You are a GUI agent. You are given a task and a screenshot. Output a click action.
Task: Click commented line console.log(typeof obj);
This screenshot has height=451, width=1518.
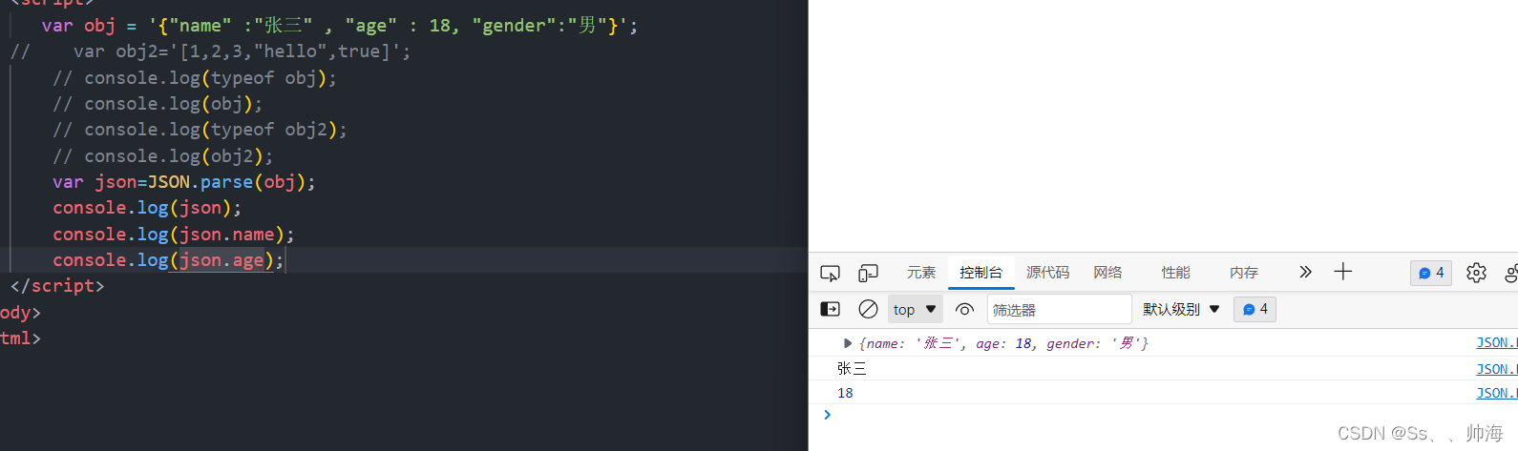coord(195,78)
